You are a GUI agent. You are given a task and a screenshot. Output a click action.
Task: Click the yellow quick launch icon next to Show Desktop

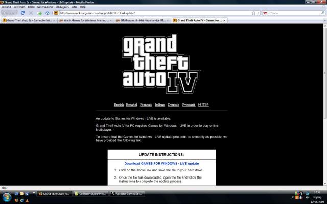21,194
